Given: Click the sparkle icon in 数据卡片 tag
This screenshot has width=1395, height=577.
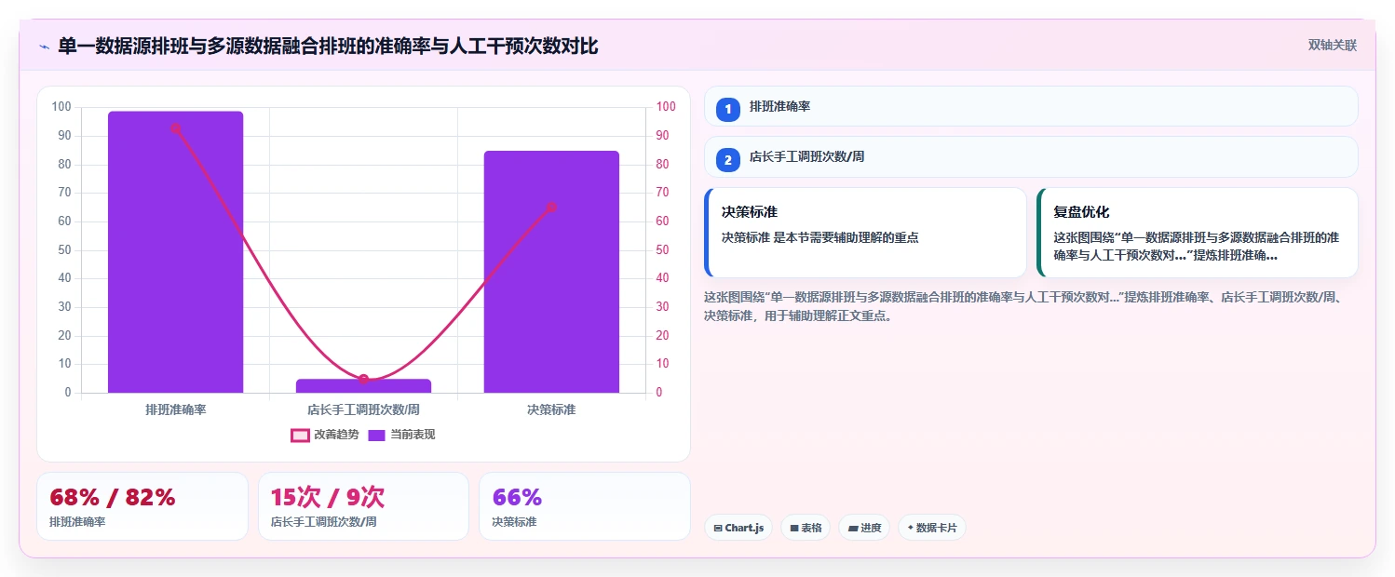Looking at the screenshot, I should (910, 528).
